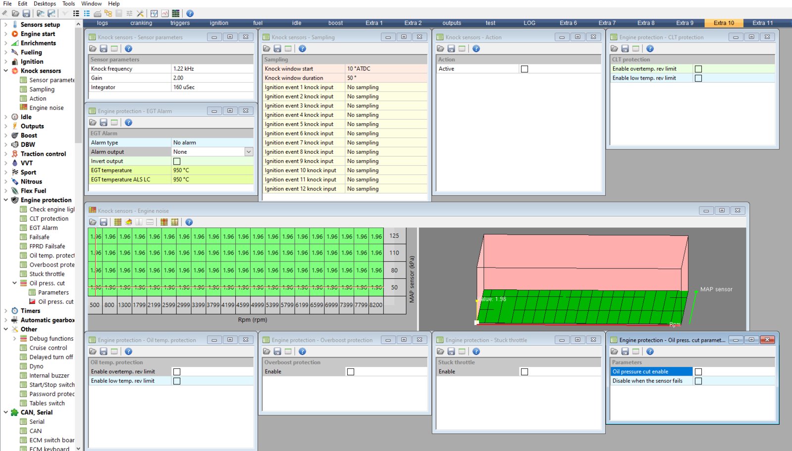Click the green table grid icon in main toolbar
Viewport: 792px width, 451px height.
coord(176,13)
